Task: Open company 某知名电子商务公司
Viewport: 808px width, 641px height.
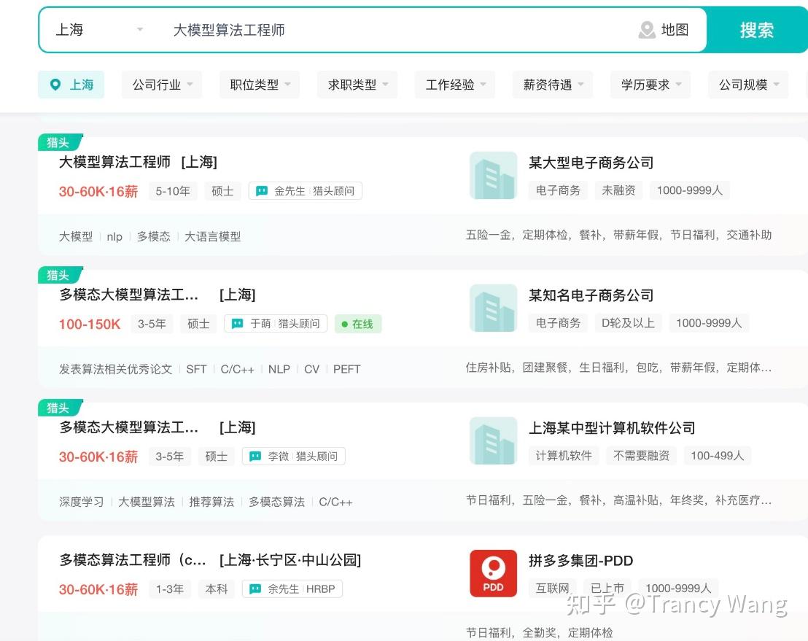Action: click(x=591, y=295)
